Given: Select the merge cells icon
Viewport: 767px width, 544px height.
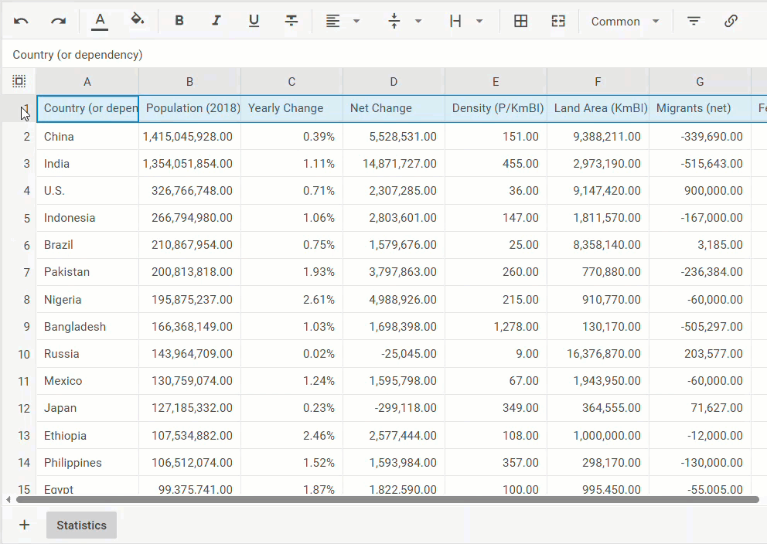Looking at the screenshot, I should pos(558,21).
